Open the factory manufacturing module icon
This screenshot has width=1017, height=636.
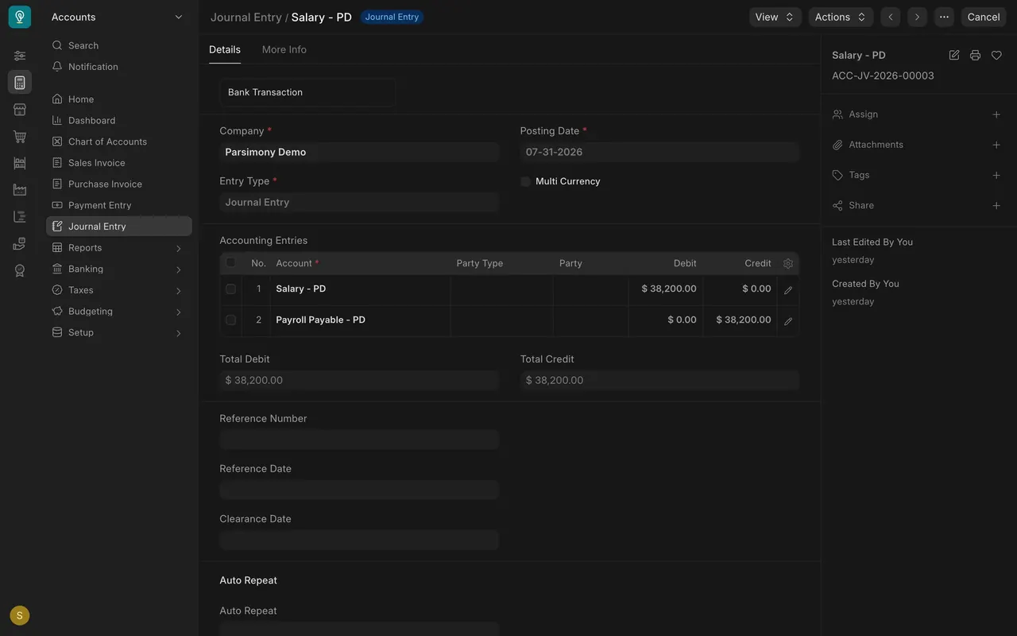[20, 190]
